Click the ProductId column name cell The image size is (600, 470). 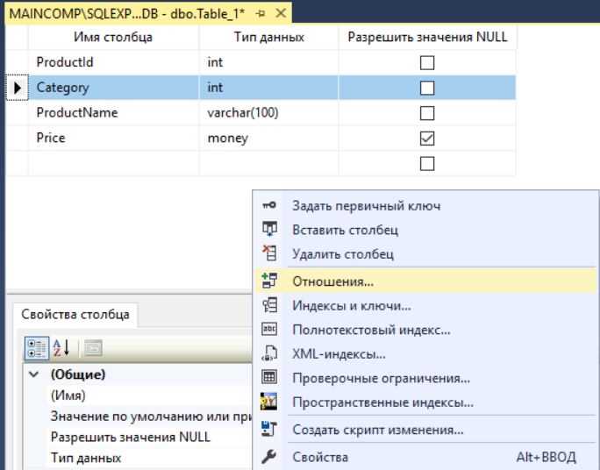coord(114,62)
